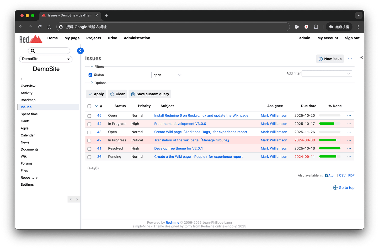Click the New issue button
This screenshot has width=379, height=249.
[330, 59]
